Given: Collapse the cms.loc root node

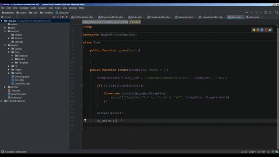Looking at the screenshot, I should coord(2,21).
